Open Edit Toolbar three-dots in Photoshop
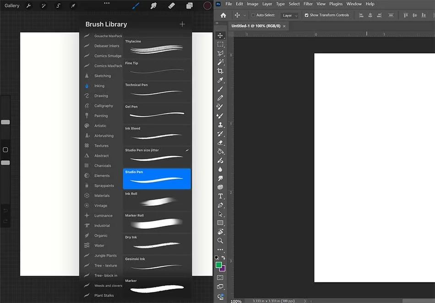The height and width of the screenshot is (303, 435). 220,249
